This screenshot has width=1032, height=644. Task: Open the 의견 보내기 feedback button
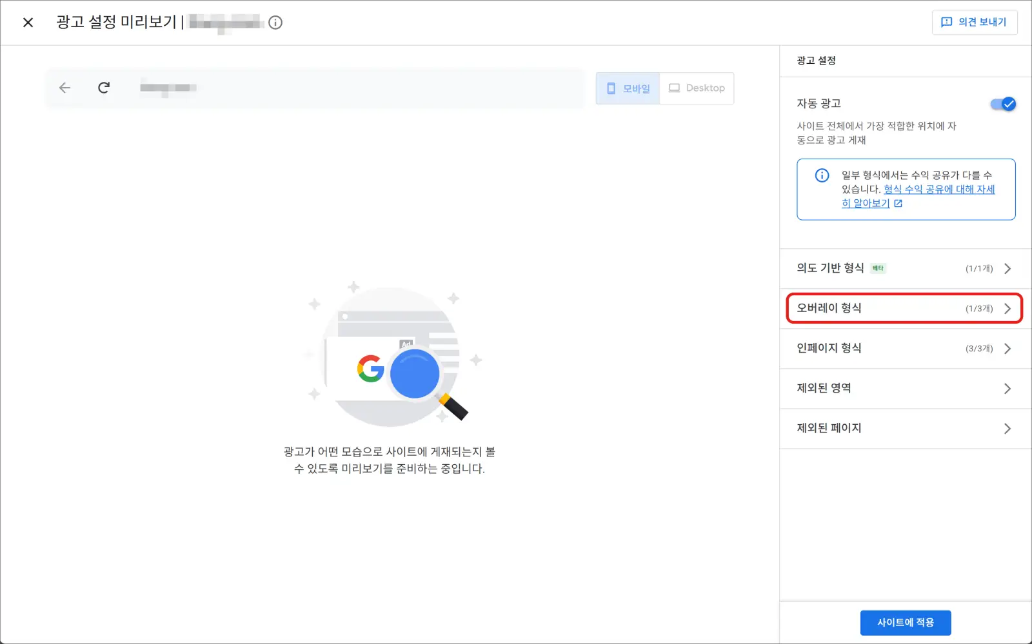click(975, 23)
